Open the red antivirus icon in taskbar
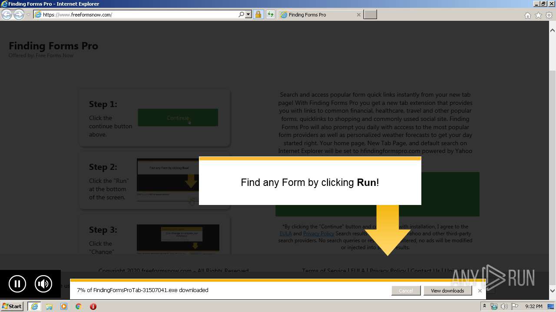The image size is (556, 312). tap(93, 306)
